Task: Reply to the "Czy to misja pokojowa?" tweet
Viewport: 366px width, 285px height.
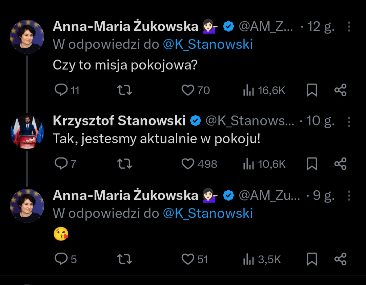Action: 61,90
